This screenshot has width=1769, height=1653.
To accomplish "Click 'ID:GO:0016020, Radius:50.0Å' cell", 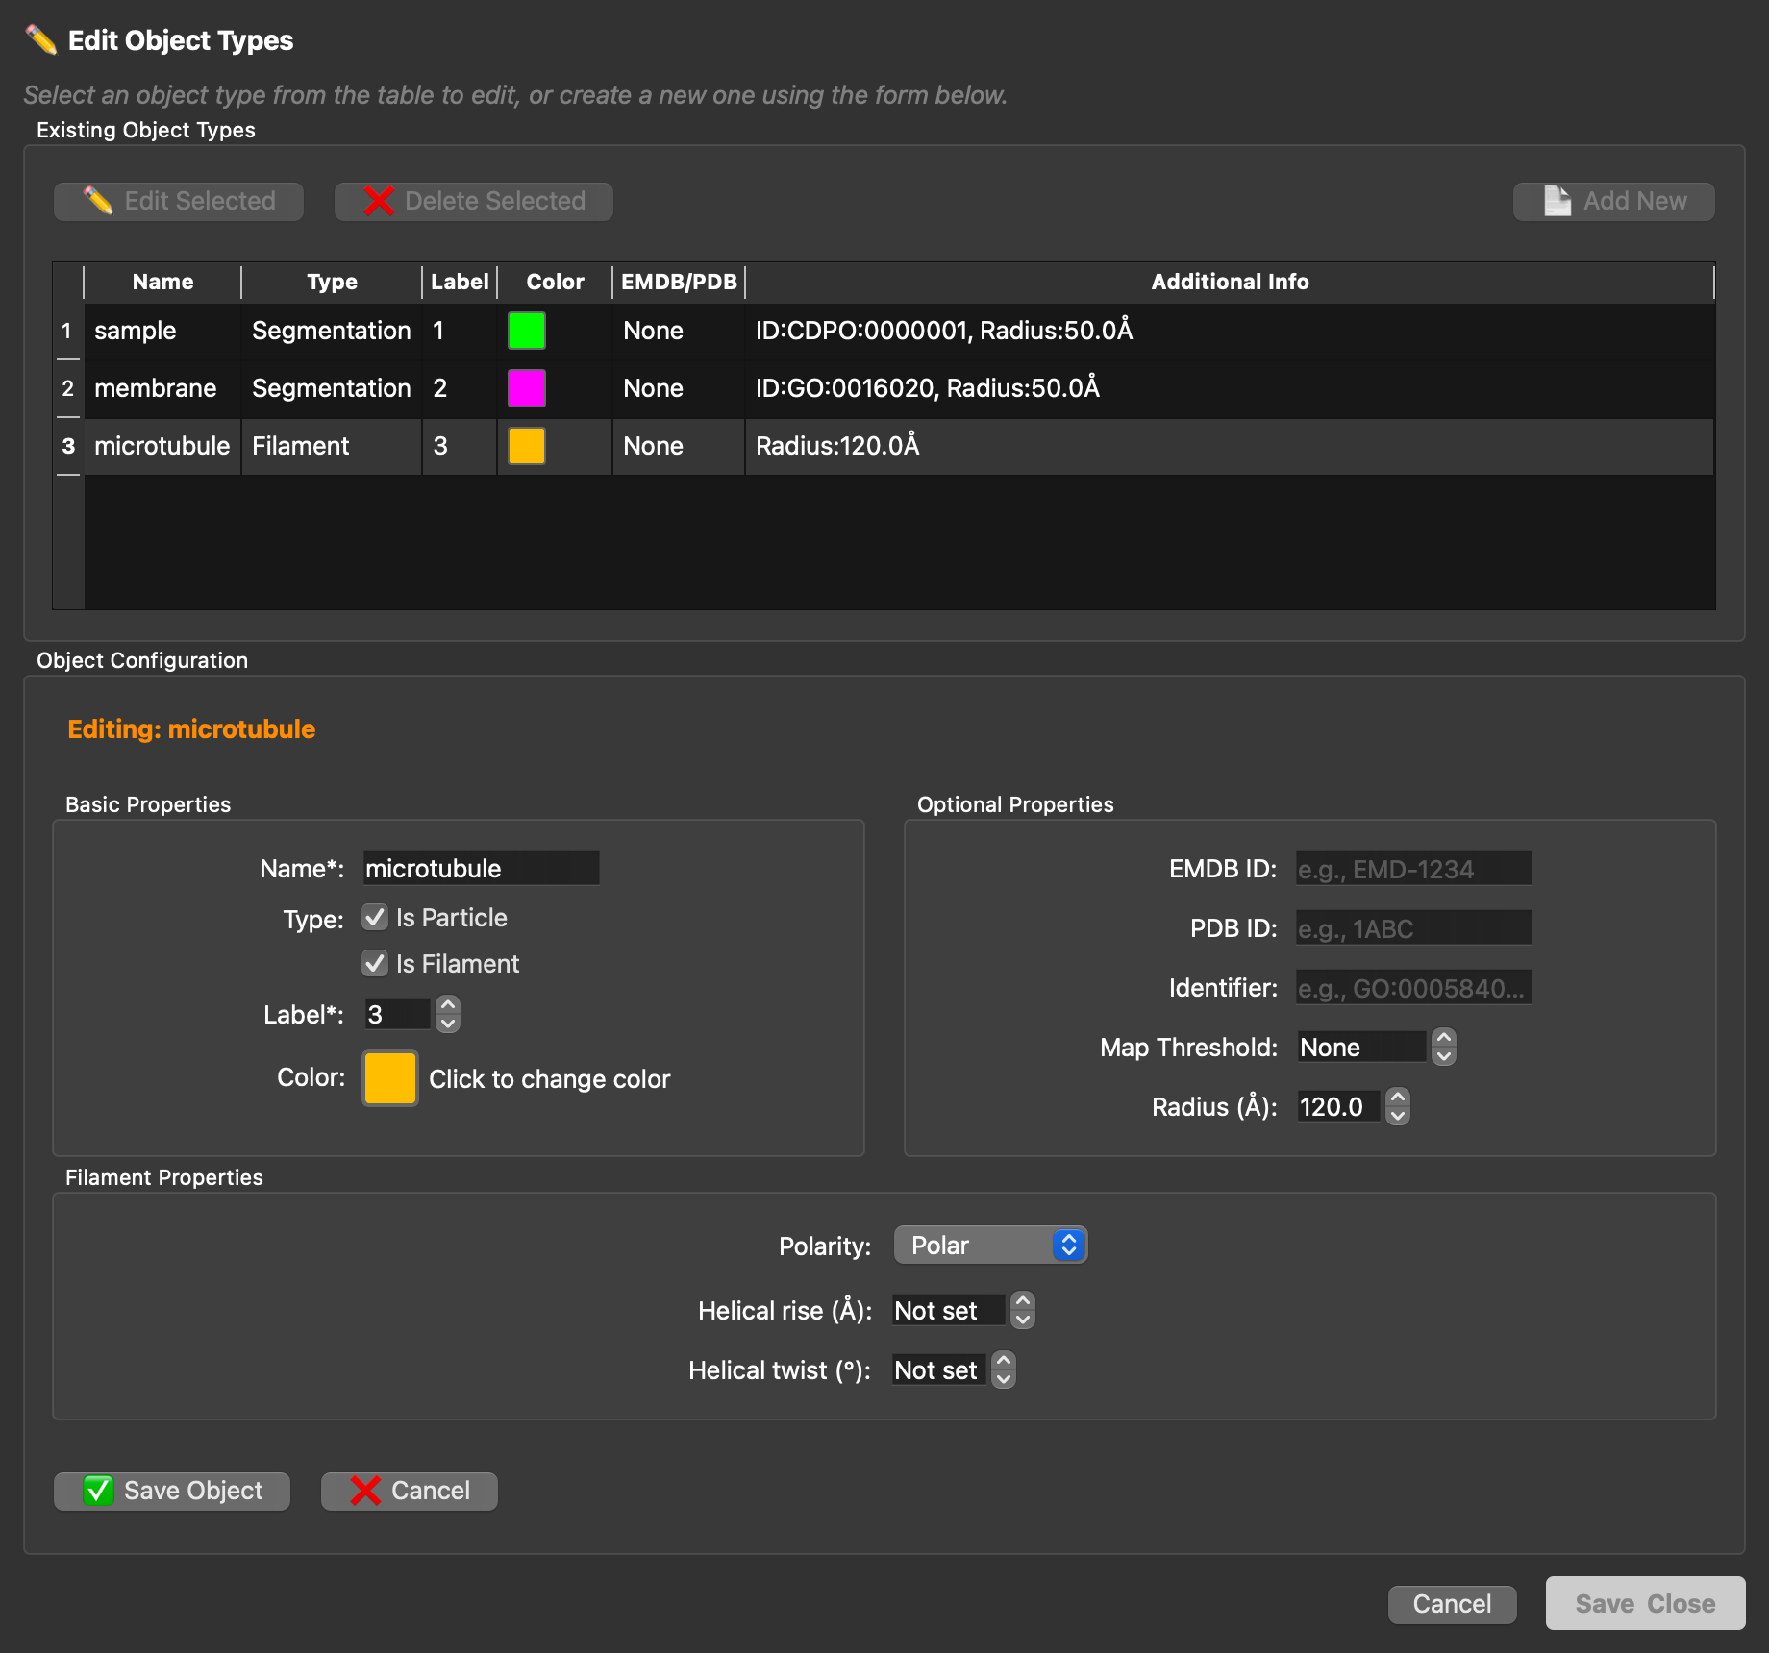I will (x=1230, y=388).
